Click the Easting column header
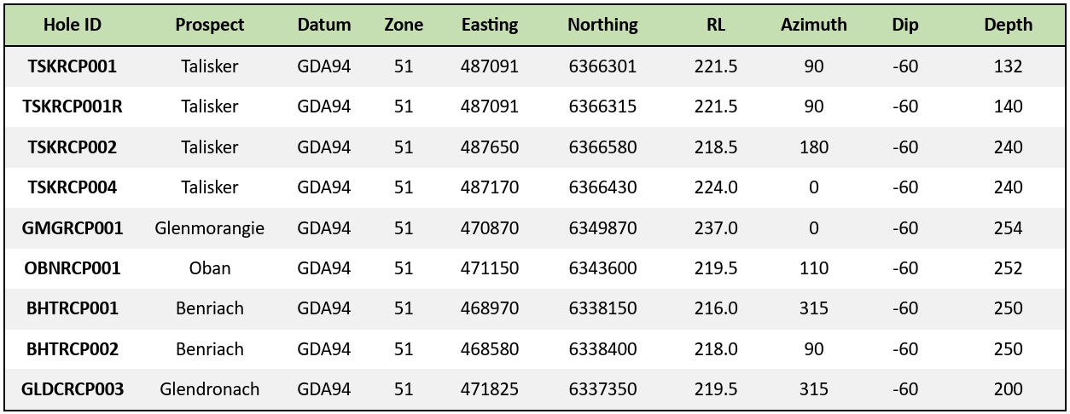This screenshot has height=414, width=1070. pyautogui.click(x=489, y=25)
